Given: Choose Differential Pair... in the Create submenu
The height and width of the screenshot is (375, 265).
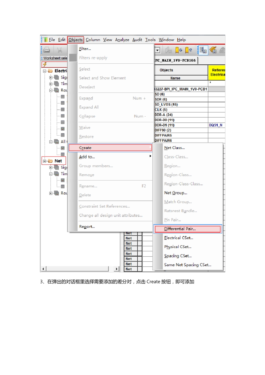Looking at the screenshot, I should (188, 229).
